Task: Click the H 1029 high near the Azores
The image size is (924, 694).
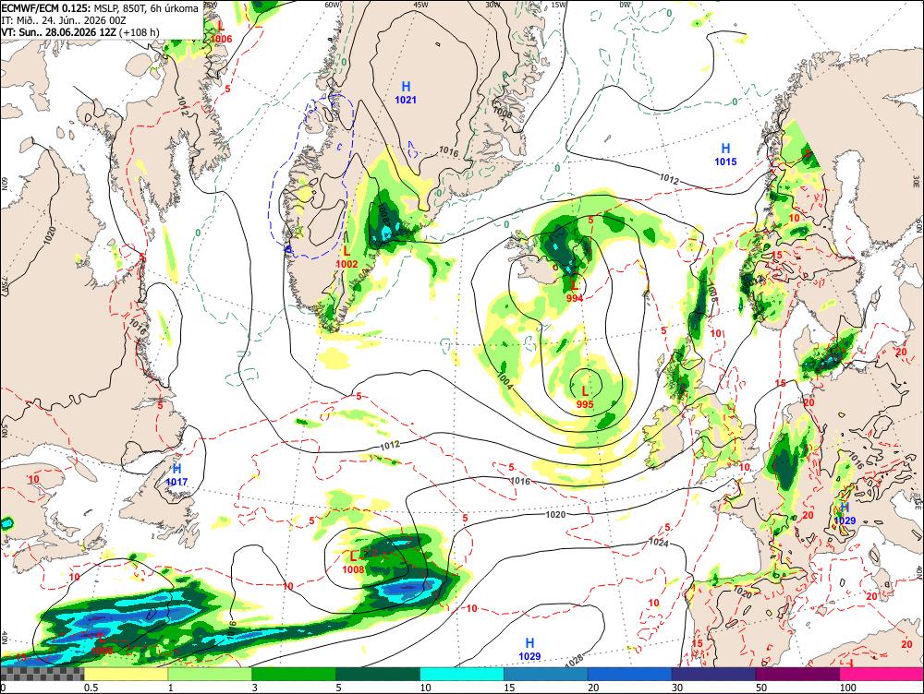Action: [x=529, y=650]
